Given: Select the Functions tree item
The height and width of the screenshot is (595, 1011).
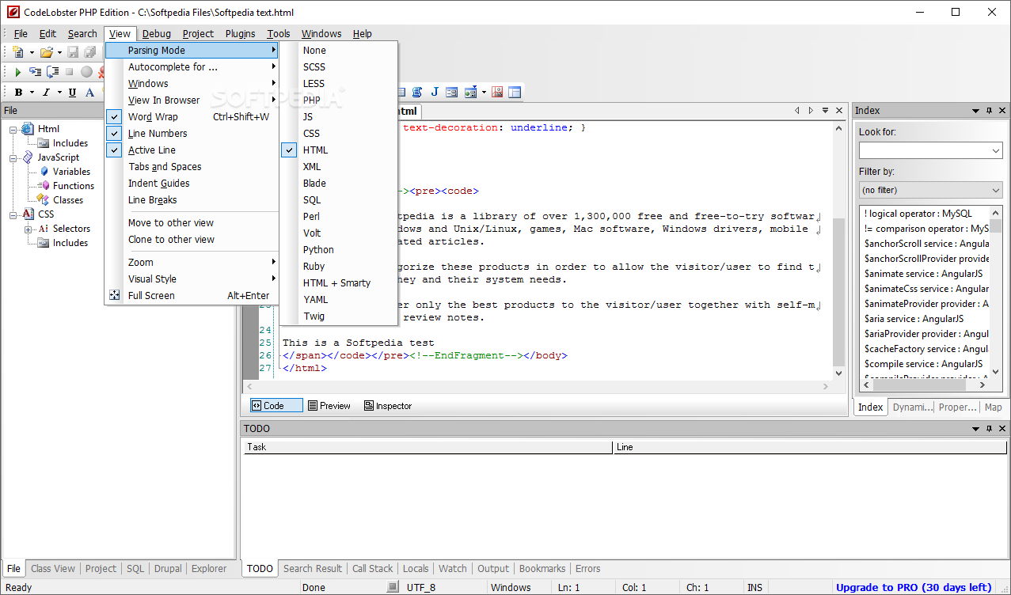Looking at the screenshot, I should (x=73, y=186).
